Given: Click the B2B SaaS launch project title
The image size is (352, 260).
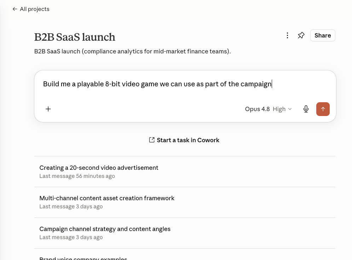Looking at the screenshot, I should [x=75, y=37].
